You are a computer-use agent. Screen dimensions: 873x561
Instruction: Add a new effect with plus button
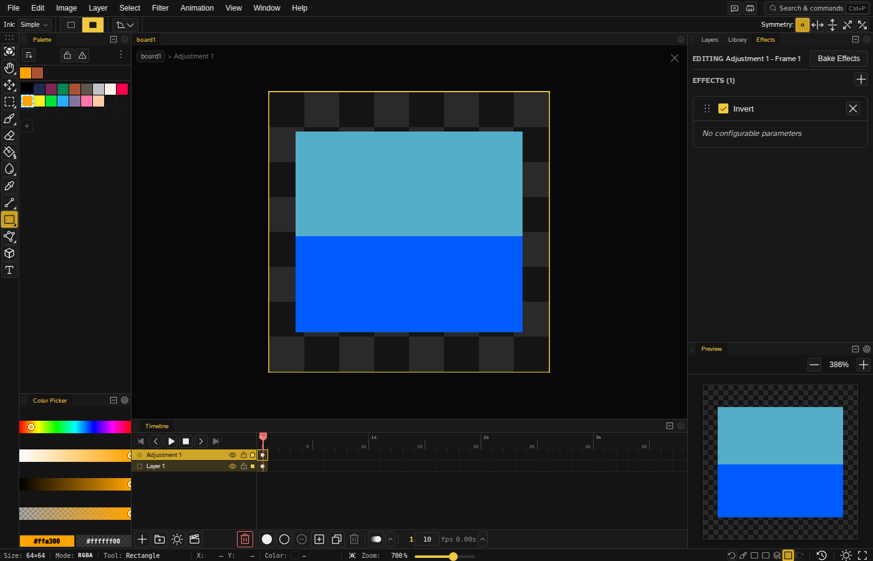(861, 79)
